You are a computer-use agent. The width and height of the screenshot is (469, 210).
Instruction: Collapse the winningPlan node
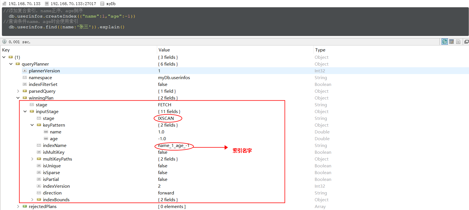[18, 98]
